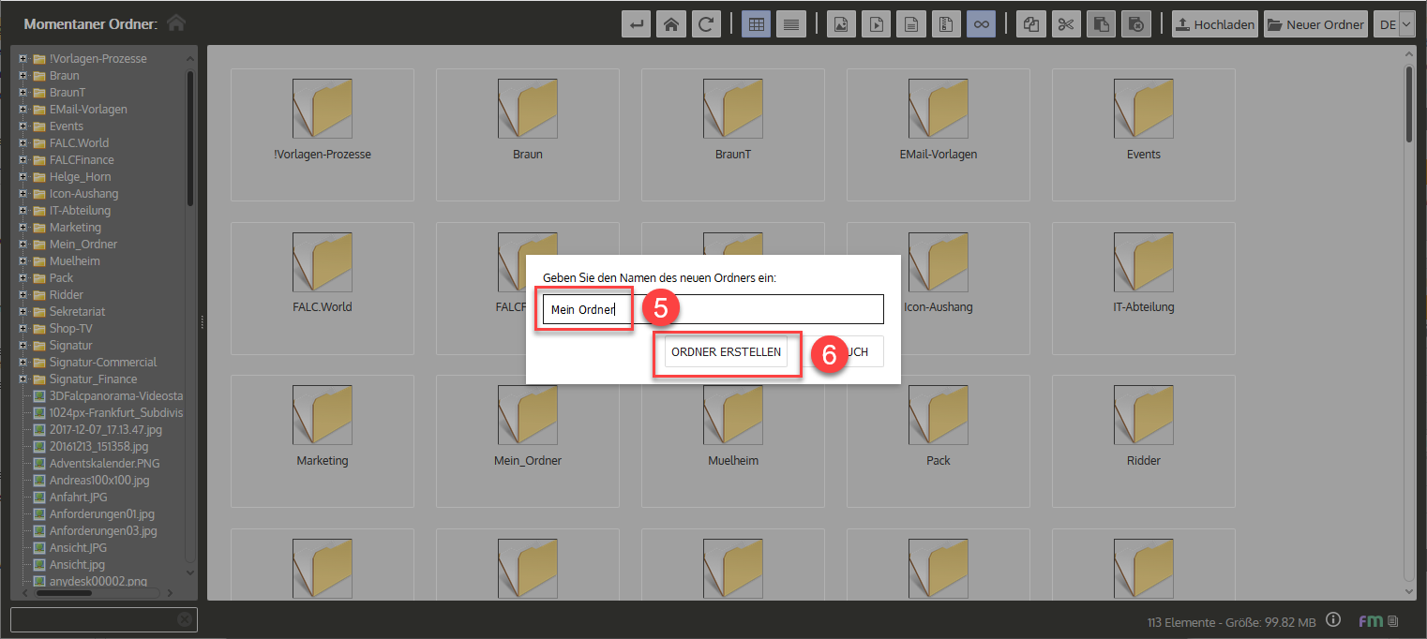This screenshot has width=1427, height=639.
Task: Switch to grid view
Action: pyautogui.click(x=757, y=24)
